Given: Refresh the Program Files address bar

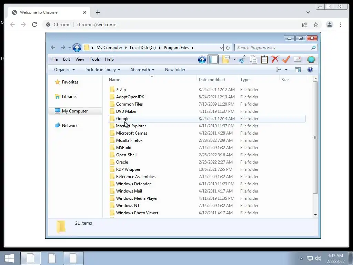Looking at the screenshot, I should [228, 48].
